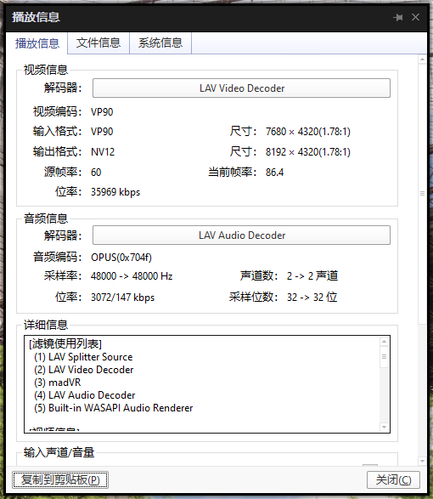
Task: Click (5) Built-in WASAPI Audio Renderer line
Action: [x=114, y=408]
